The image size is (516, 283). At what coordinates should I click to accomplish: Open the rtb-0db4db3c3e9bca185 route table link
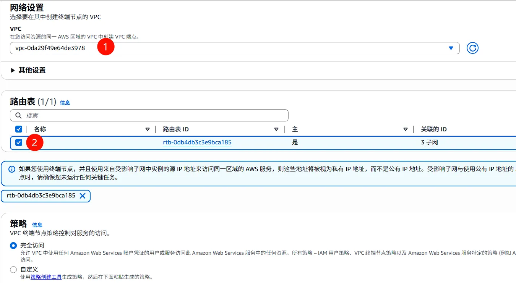(x=197, y=142)
